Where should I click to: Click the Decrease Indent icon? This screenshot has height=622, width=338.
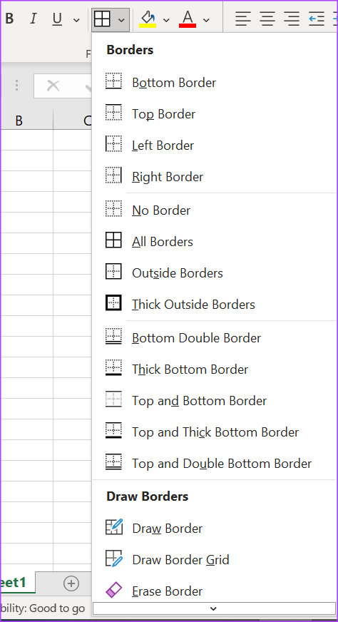[317, 19]
